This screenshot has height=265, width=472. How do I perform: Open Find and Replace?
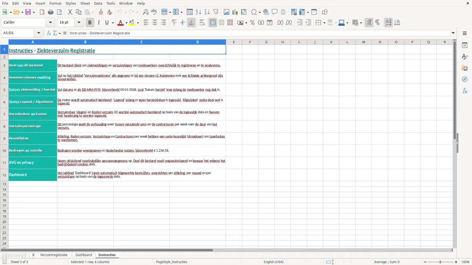[146, 12]
